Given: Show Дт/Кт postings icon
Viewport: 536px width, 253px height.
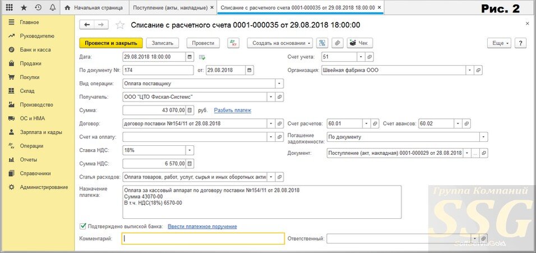Looking at the screenshot, I should coord(234,43).
